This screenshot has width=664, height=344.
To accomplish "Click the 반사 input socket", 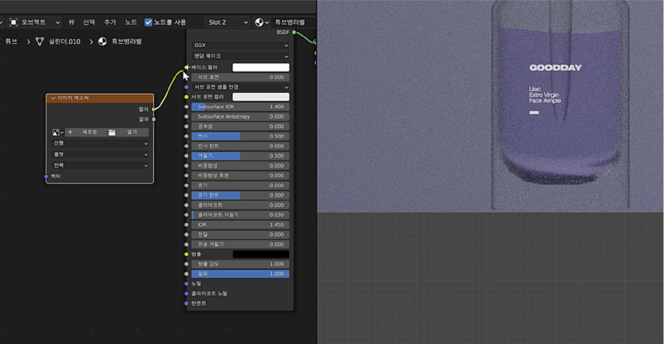I will [186, 136].
